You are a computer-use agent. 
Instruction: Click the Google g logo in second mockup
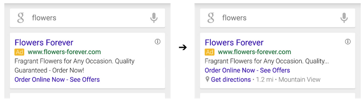pyautogui.click(x=211, y=18)
